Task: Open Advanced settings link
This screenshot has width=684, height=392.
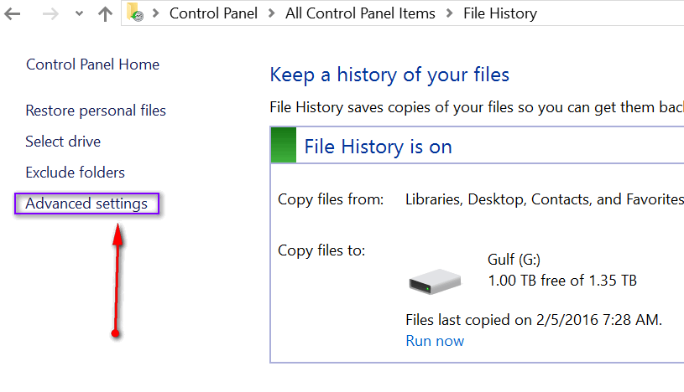Action: pyautogui.click(x=86, y=204)
